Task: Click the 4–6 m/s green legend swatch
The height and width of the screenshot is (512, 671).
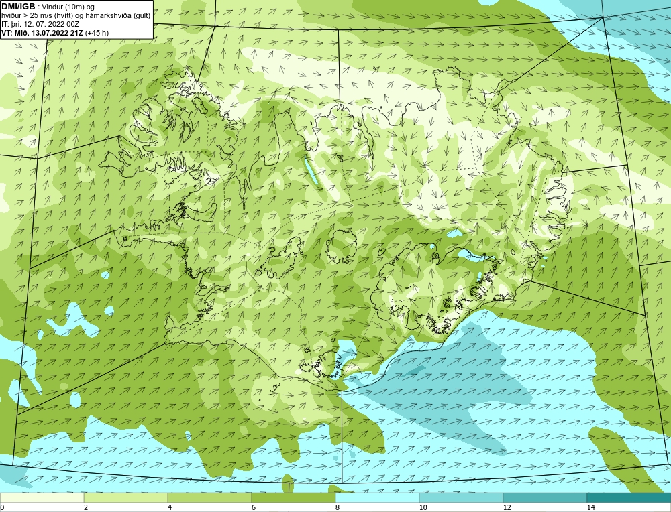Action: [209, 497]
